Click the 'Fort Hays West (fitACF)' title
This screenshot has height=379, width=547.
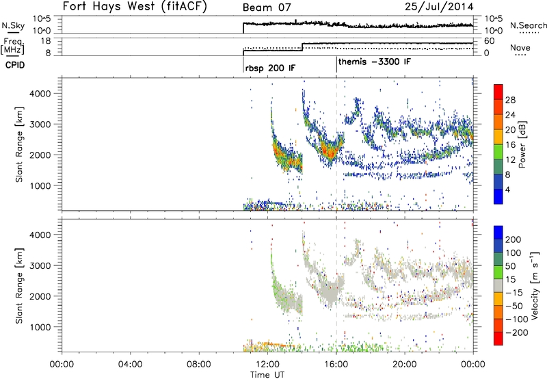(135, 7)
